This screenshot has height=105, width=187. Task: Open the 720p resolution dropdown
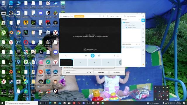(117, 16)
